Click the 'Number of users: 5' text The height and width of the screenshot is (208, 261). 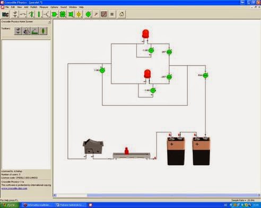[x=11, y=175]
